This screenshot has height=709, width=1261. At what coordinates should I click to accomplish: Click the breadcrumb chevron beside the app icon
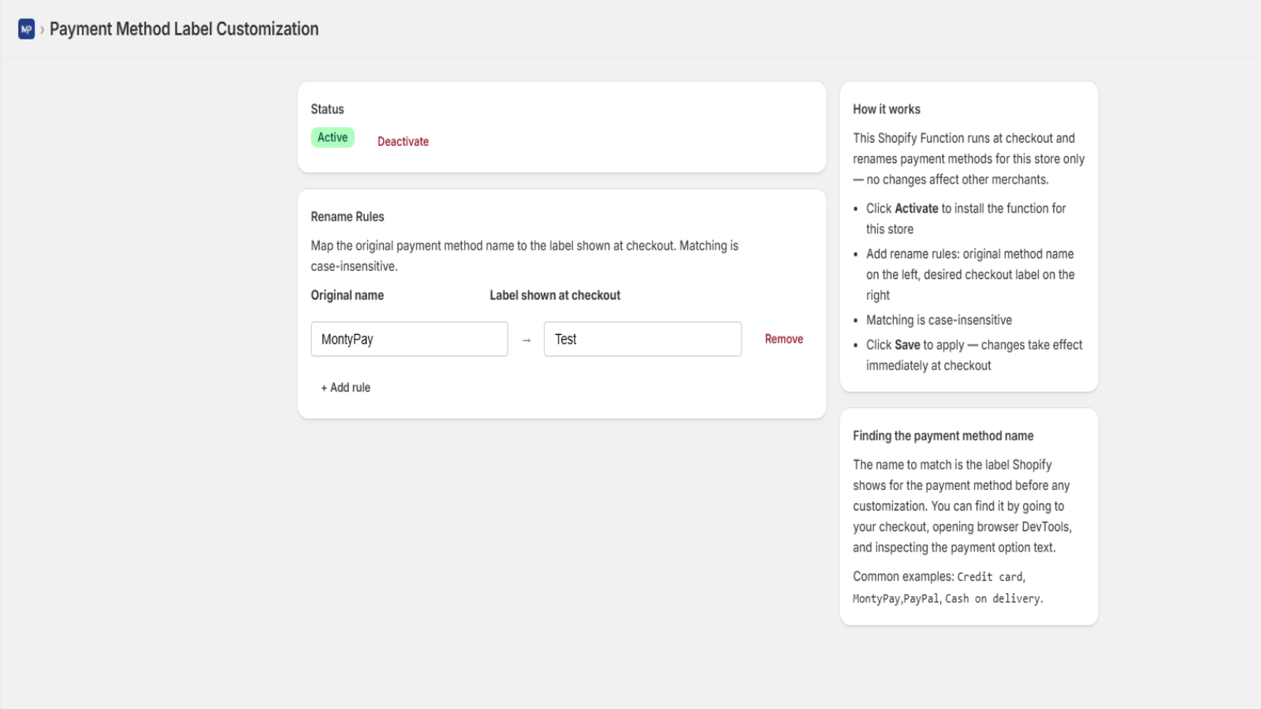point(42,30)
